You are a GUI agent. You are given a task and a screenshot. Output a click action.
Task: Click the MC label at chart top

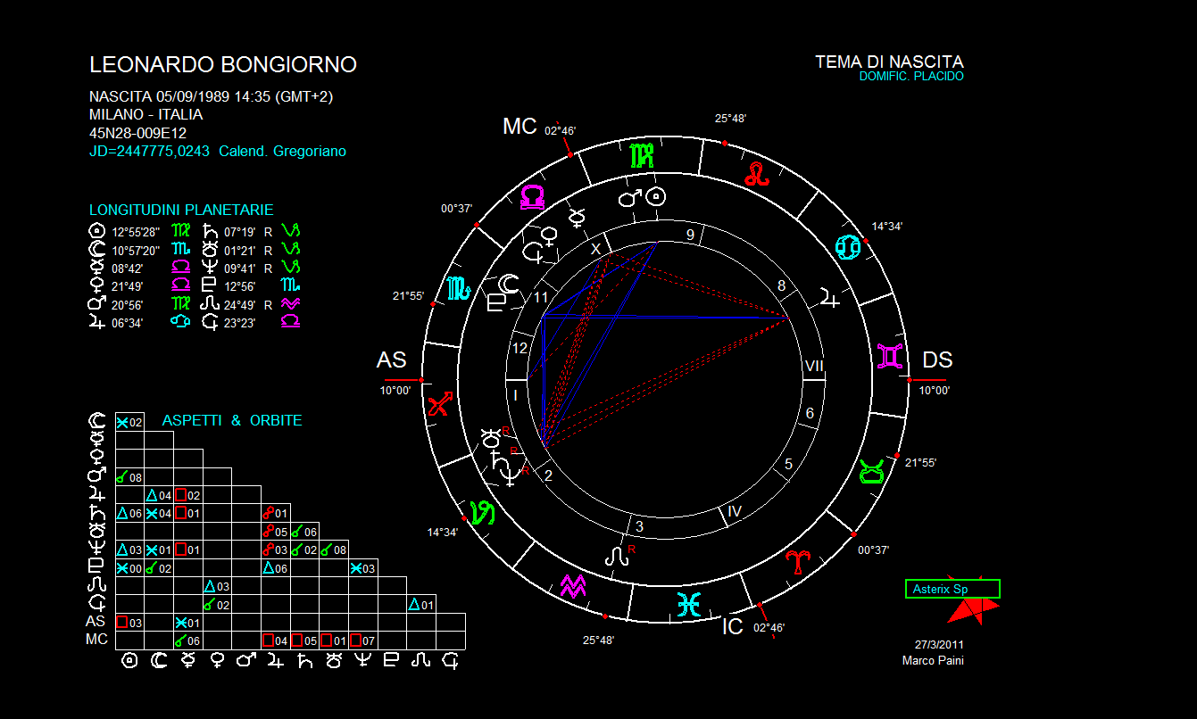(x=520, y=127)
